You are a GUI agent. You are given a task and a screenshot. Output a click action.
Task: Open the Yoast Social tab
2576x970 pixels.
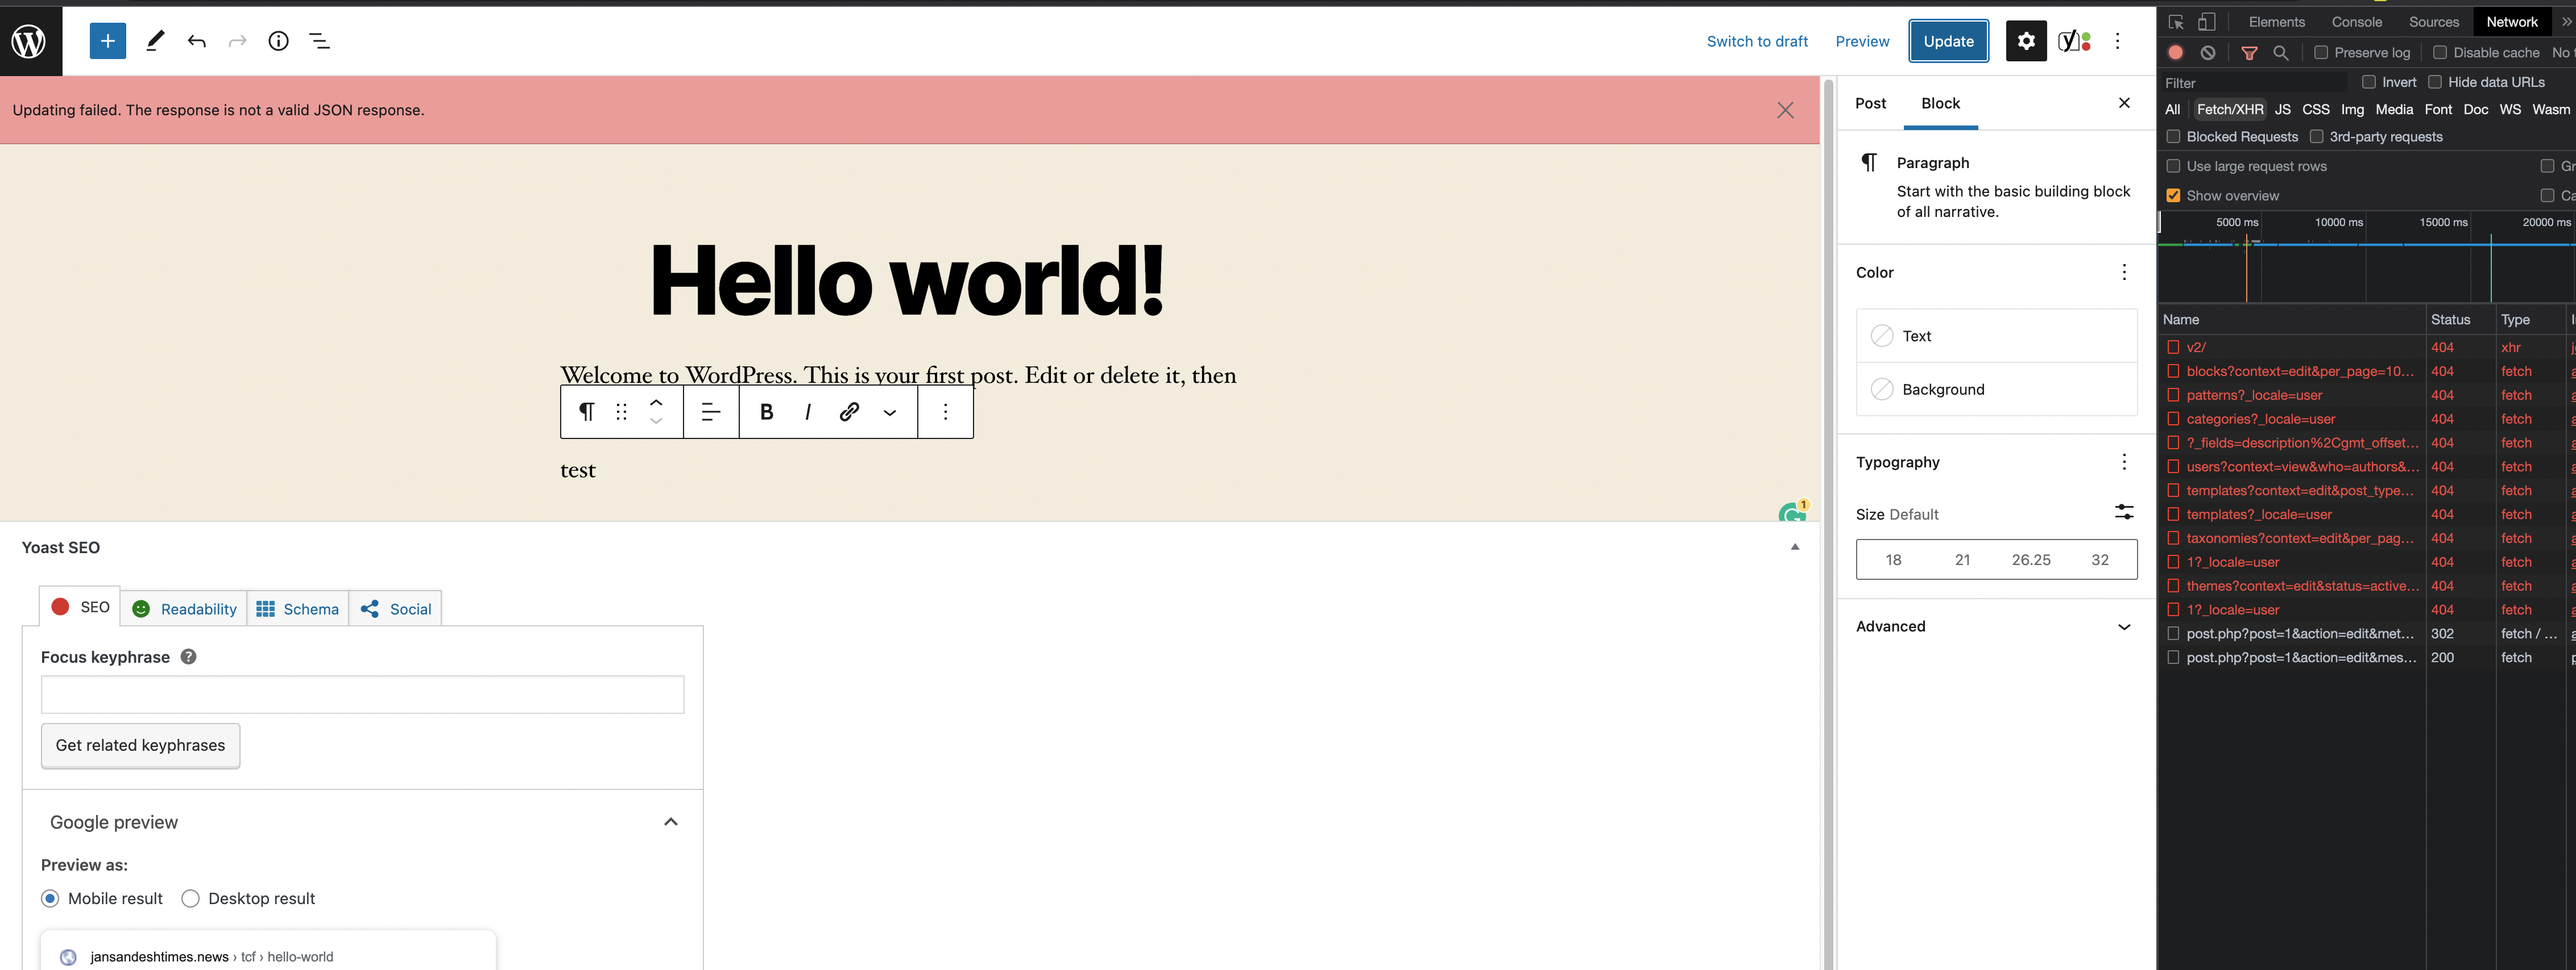point(396,608)
